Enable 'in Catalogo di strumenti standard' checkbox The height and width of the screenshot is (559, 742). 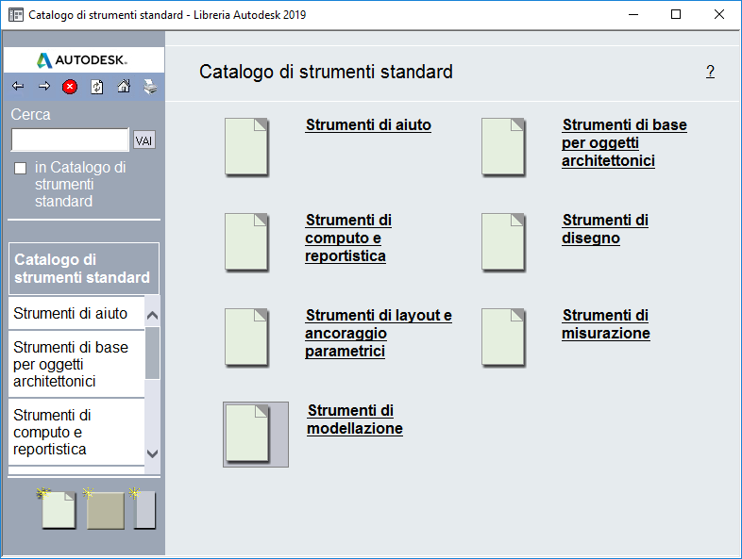21,168
